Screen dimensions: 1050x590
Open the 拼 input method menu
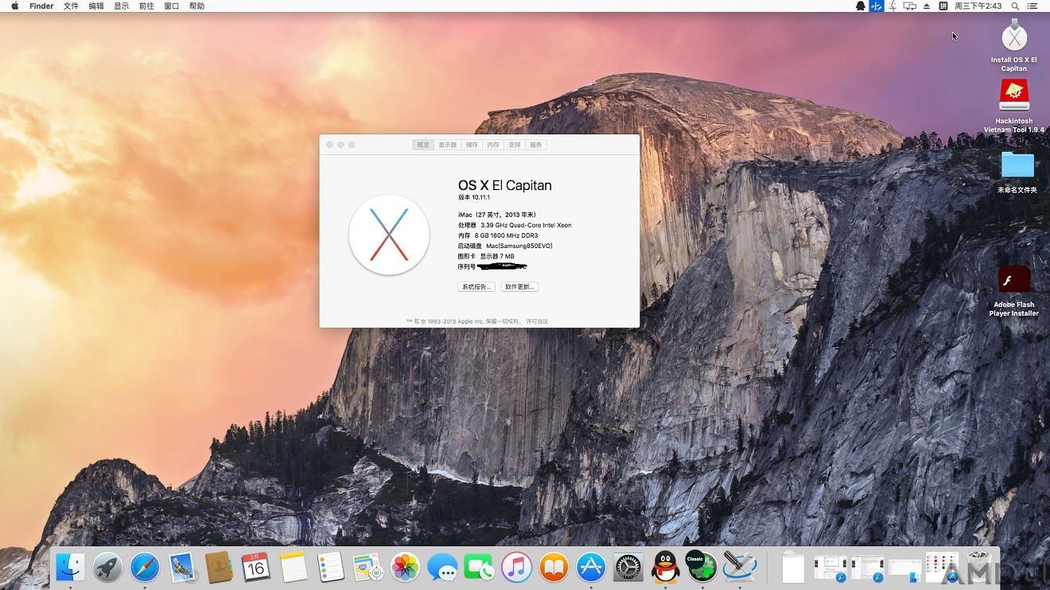click(x=943, y=6)
